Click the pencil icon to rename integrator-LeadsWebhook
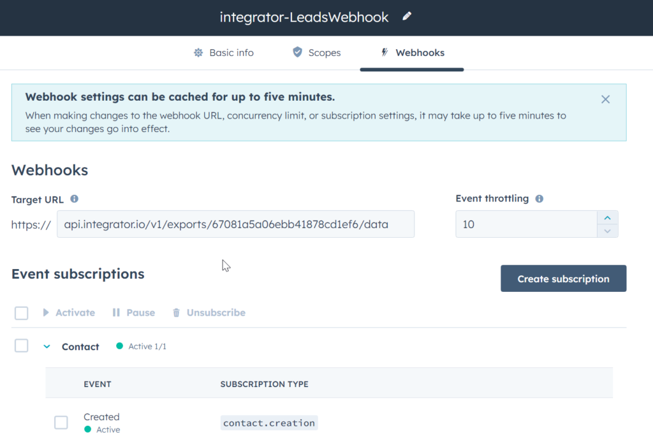 pyautogui.click(x=407, y=17)
